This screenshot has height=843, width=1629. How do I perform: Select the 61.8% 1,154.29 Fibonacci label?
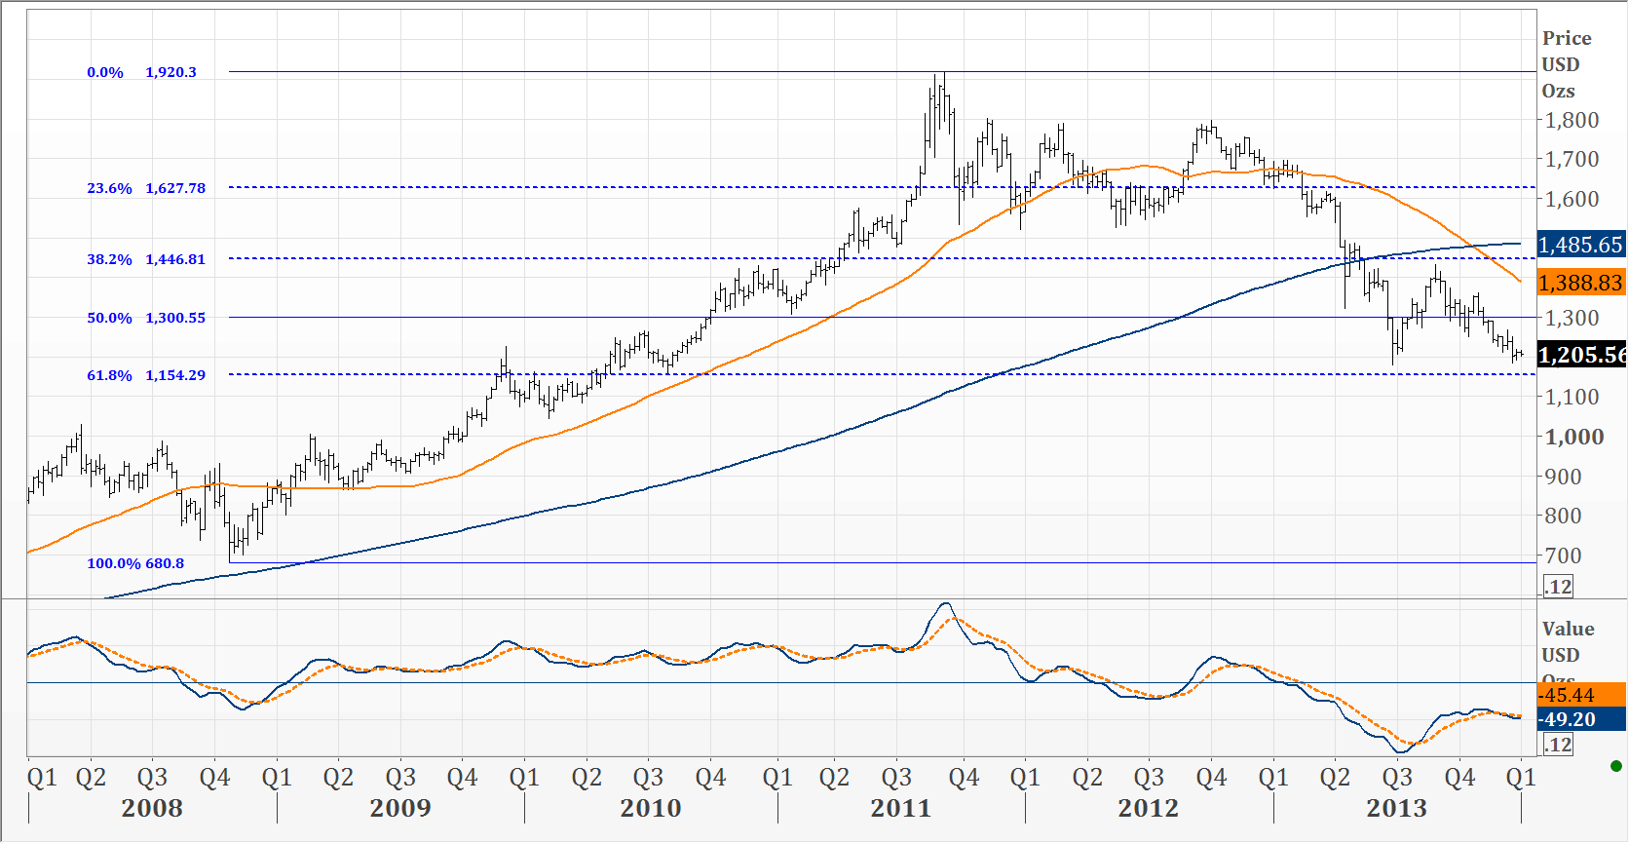click(x=146, y=375)
